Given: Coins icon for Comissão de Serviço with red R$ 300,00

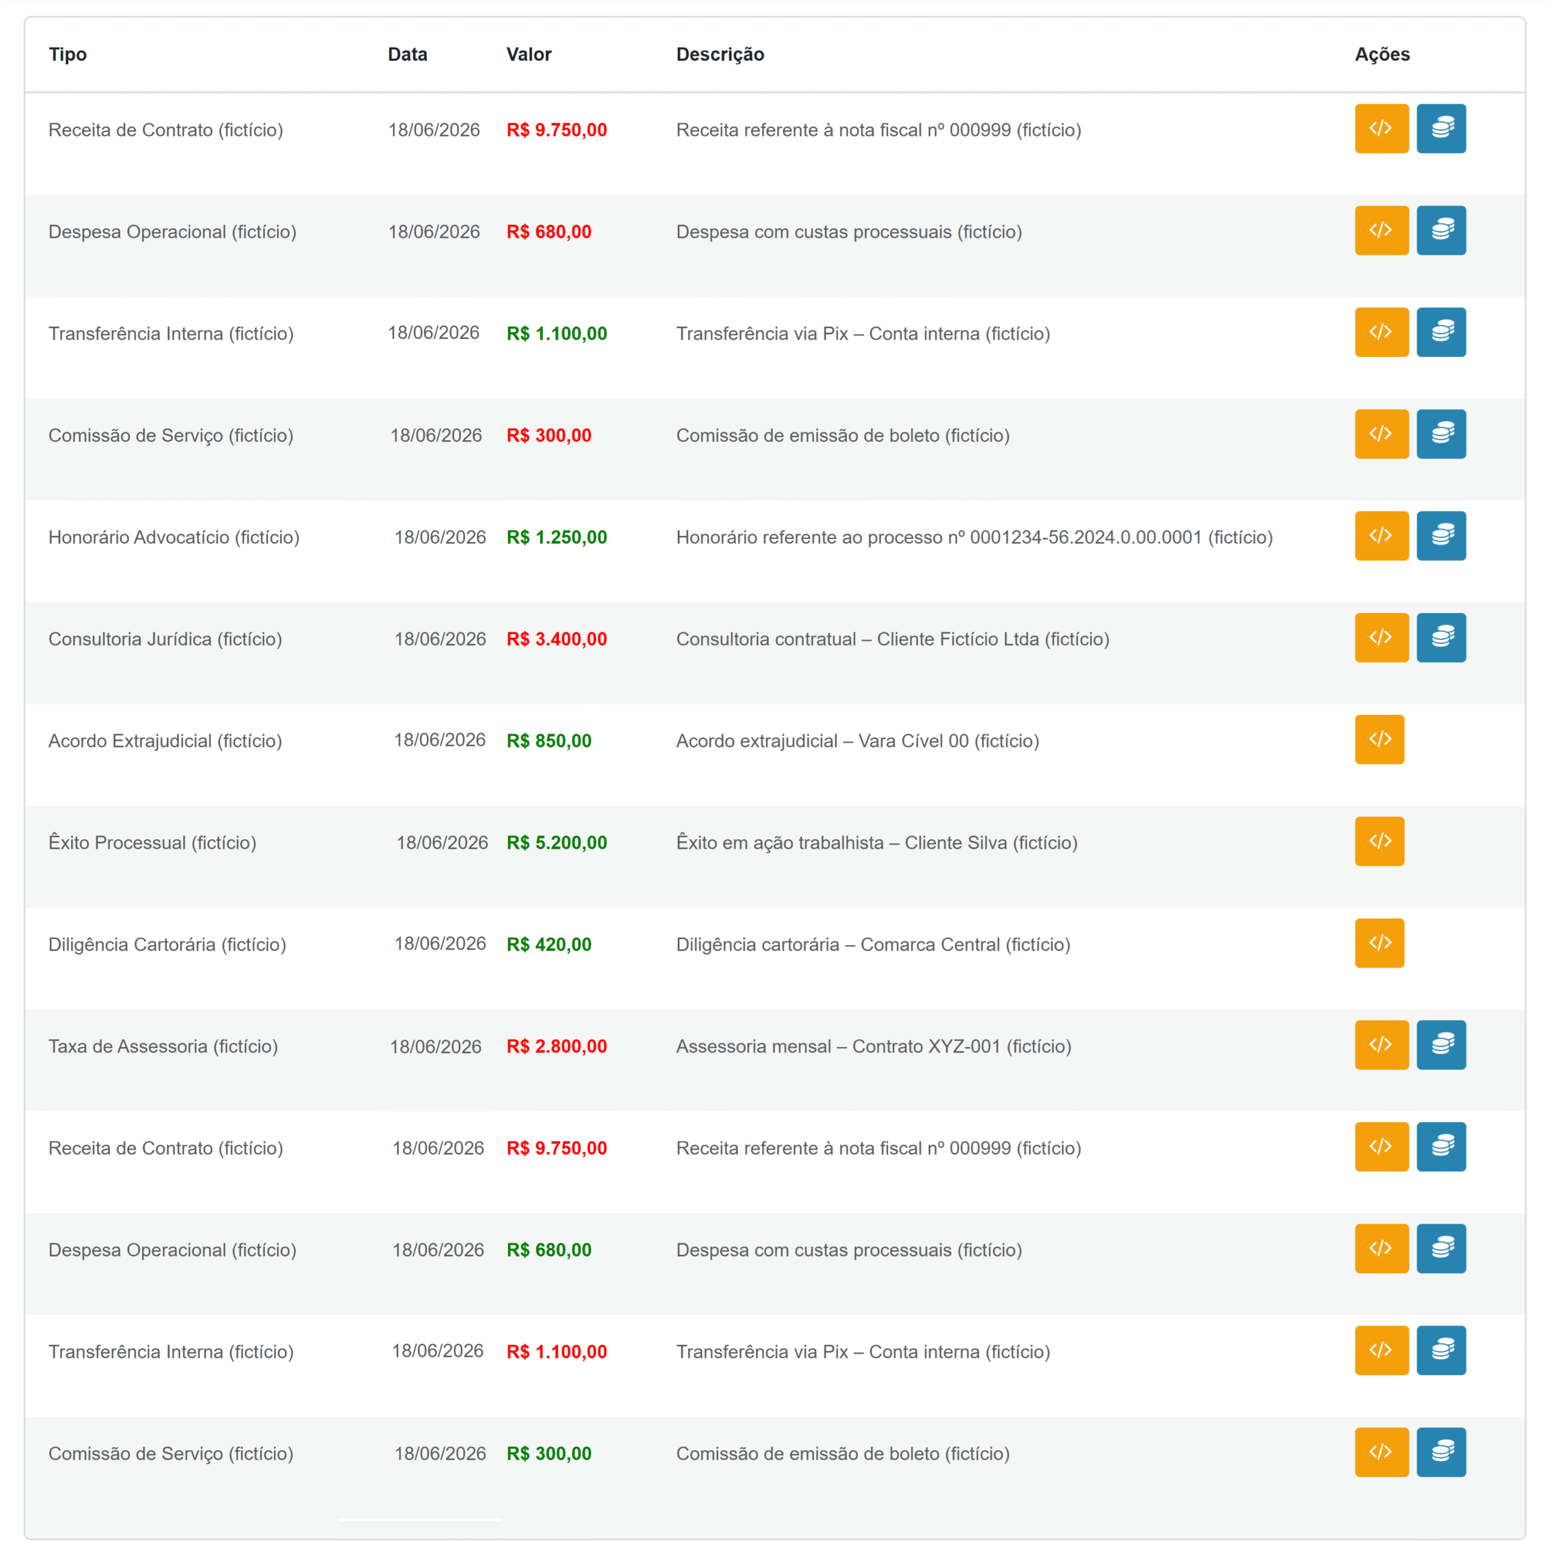Looking at the screenshot, I should (x=1441, y=435).
